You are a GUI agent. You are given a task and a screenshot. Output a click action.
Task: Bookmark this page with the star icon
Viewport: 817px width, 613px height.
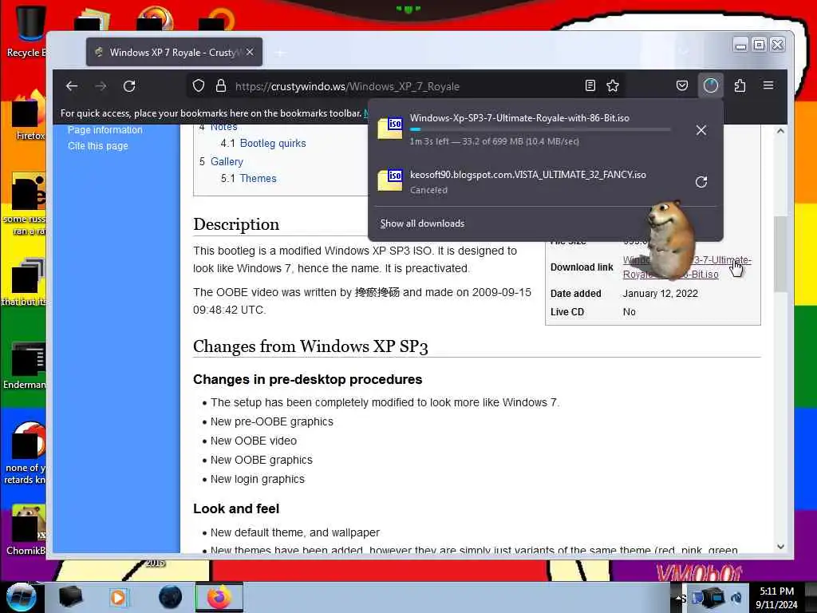(x=613, y=86)
